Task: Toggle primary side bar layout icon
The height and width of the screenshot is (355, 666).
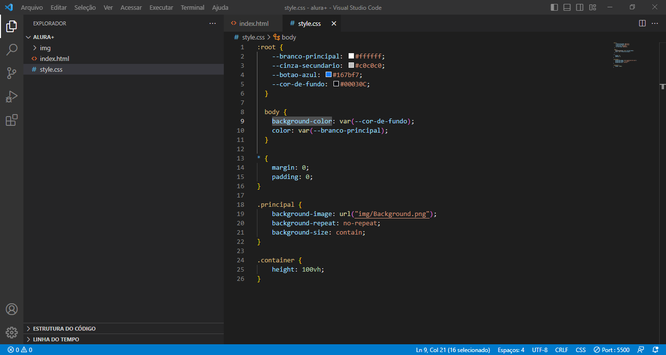Action: point(554,7)
